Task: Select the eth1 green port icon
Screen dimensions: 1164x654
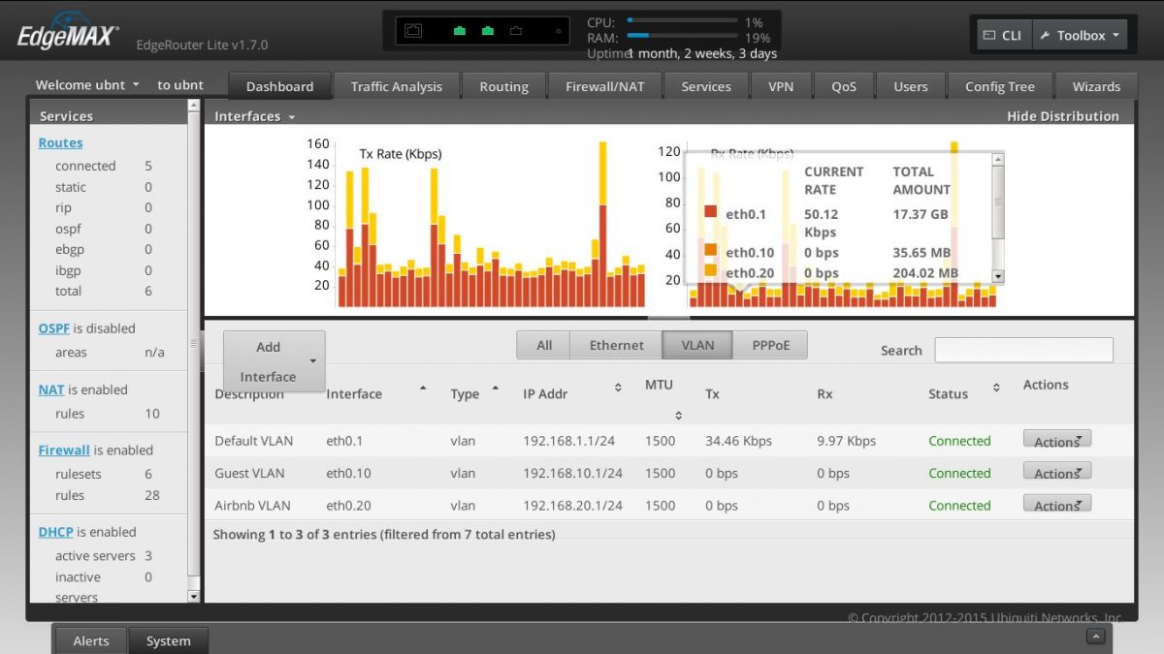Action: point(488,31)
